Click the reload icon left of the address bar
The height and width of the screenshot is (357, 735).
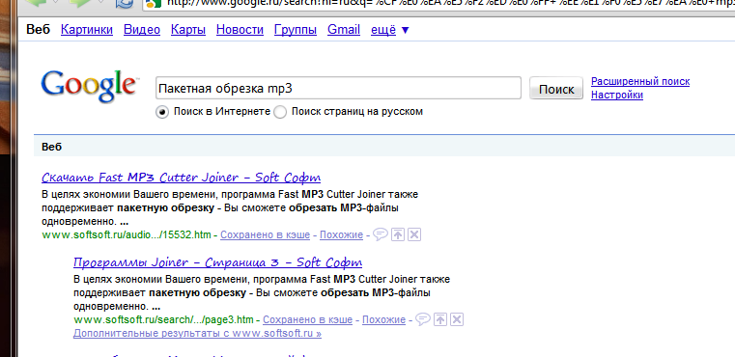(125, 4)
